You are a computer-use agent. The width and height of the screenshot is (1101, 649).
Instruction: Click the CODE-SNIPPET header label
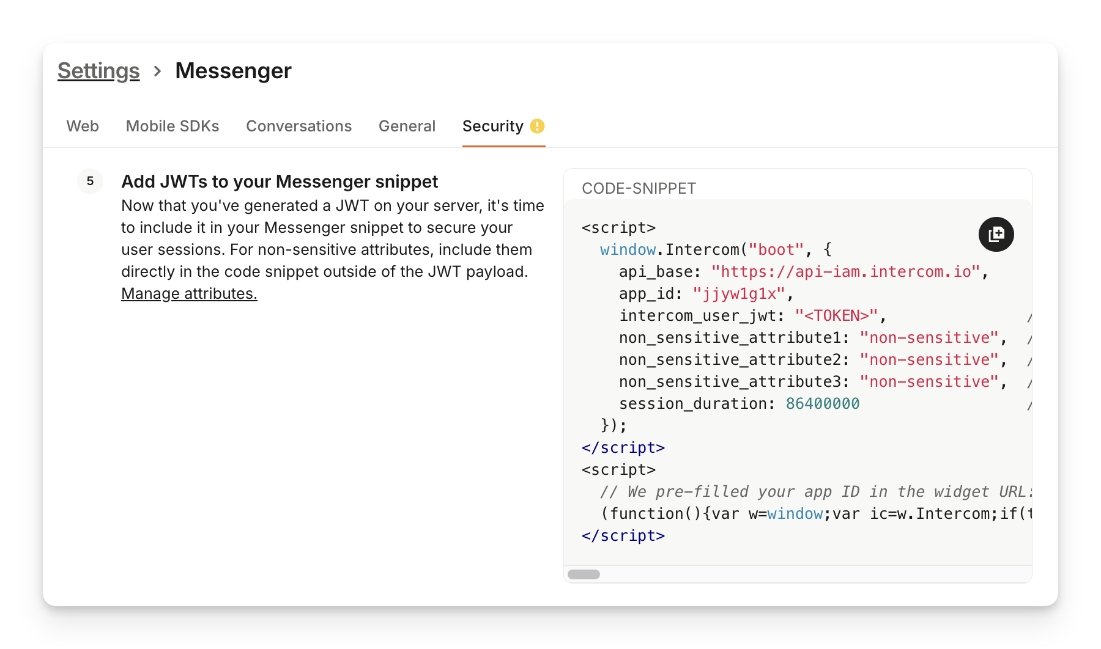(639, 188)
